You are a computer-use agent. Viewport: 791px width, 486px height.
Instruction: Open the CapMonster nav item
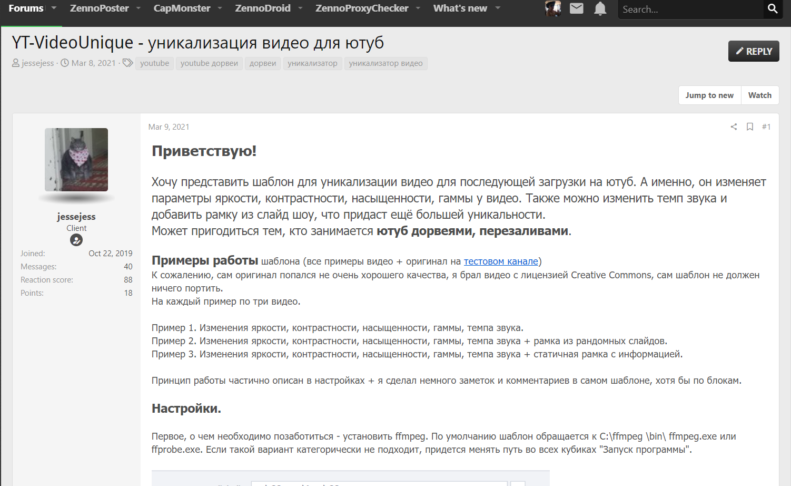click(182, 8)
